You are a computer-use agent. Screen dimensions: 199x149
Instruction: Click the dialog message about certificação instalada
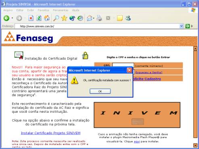pyautogui.click(x=107, y=80)
